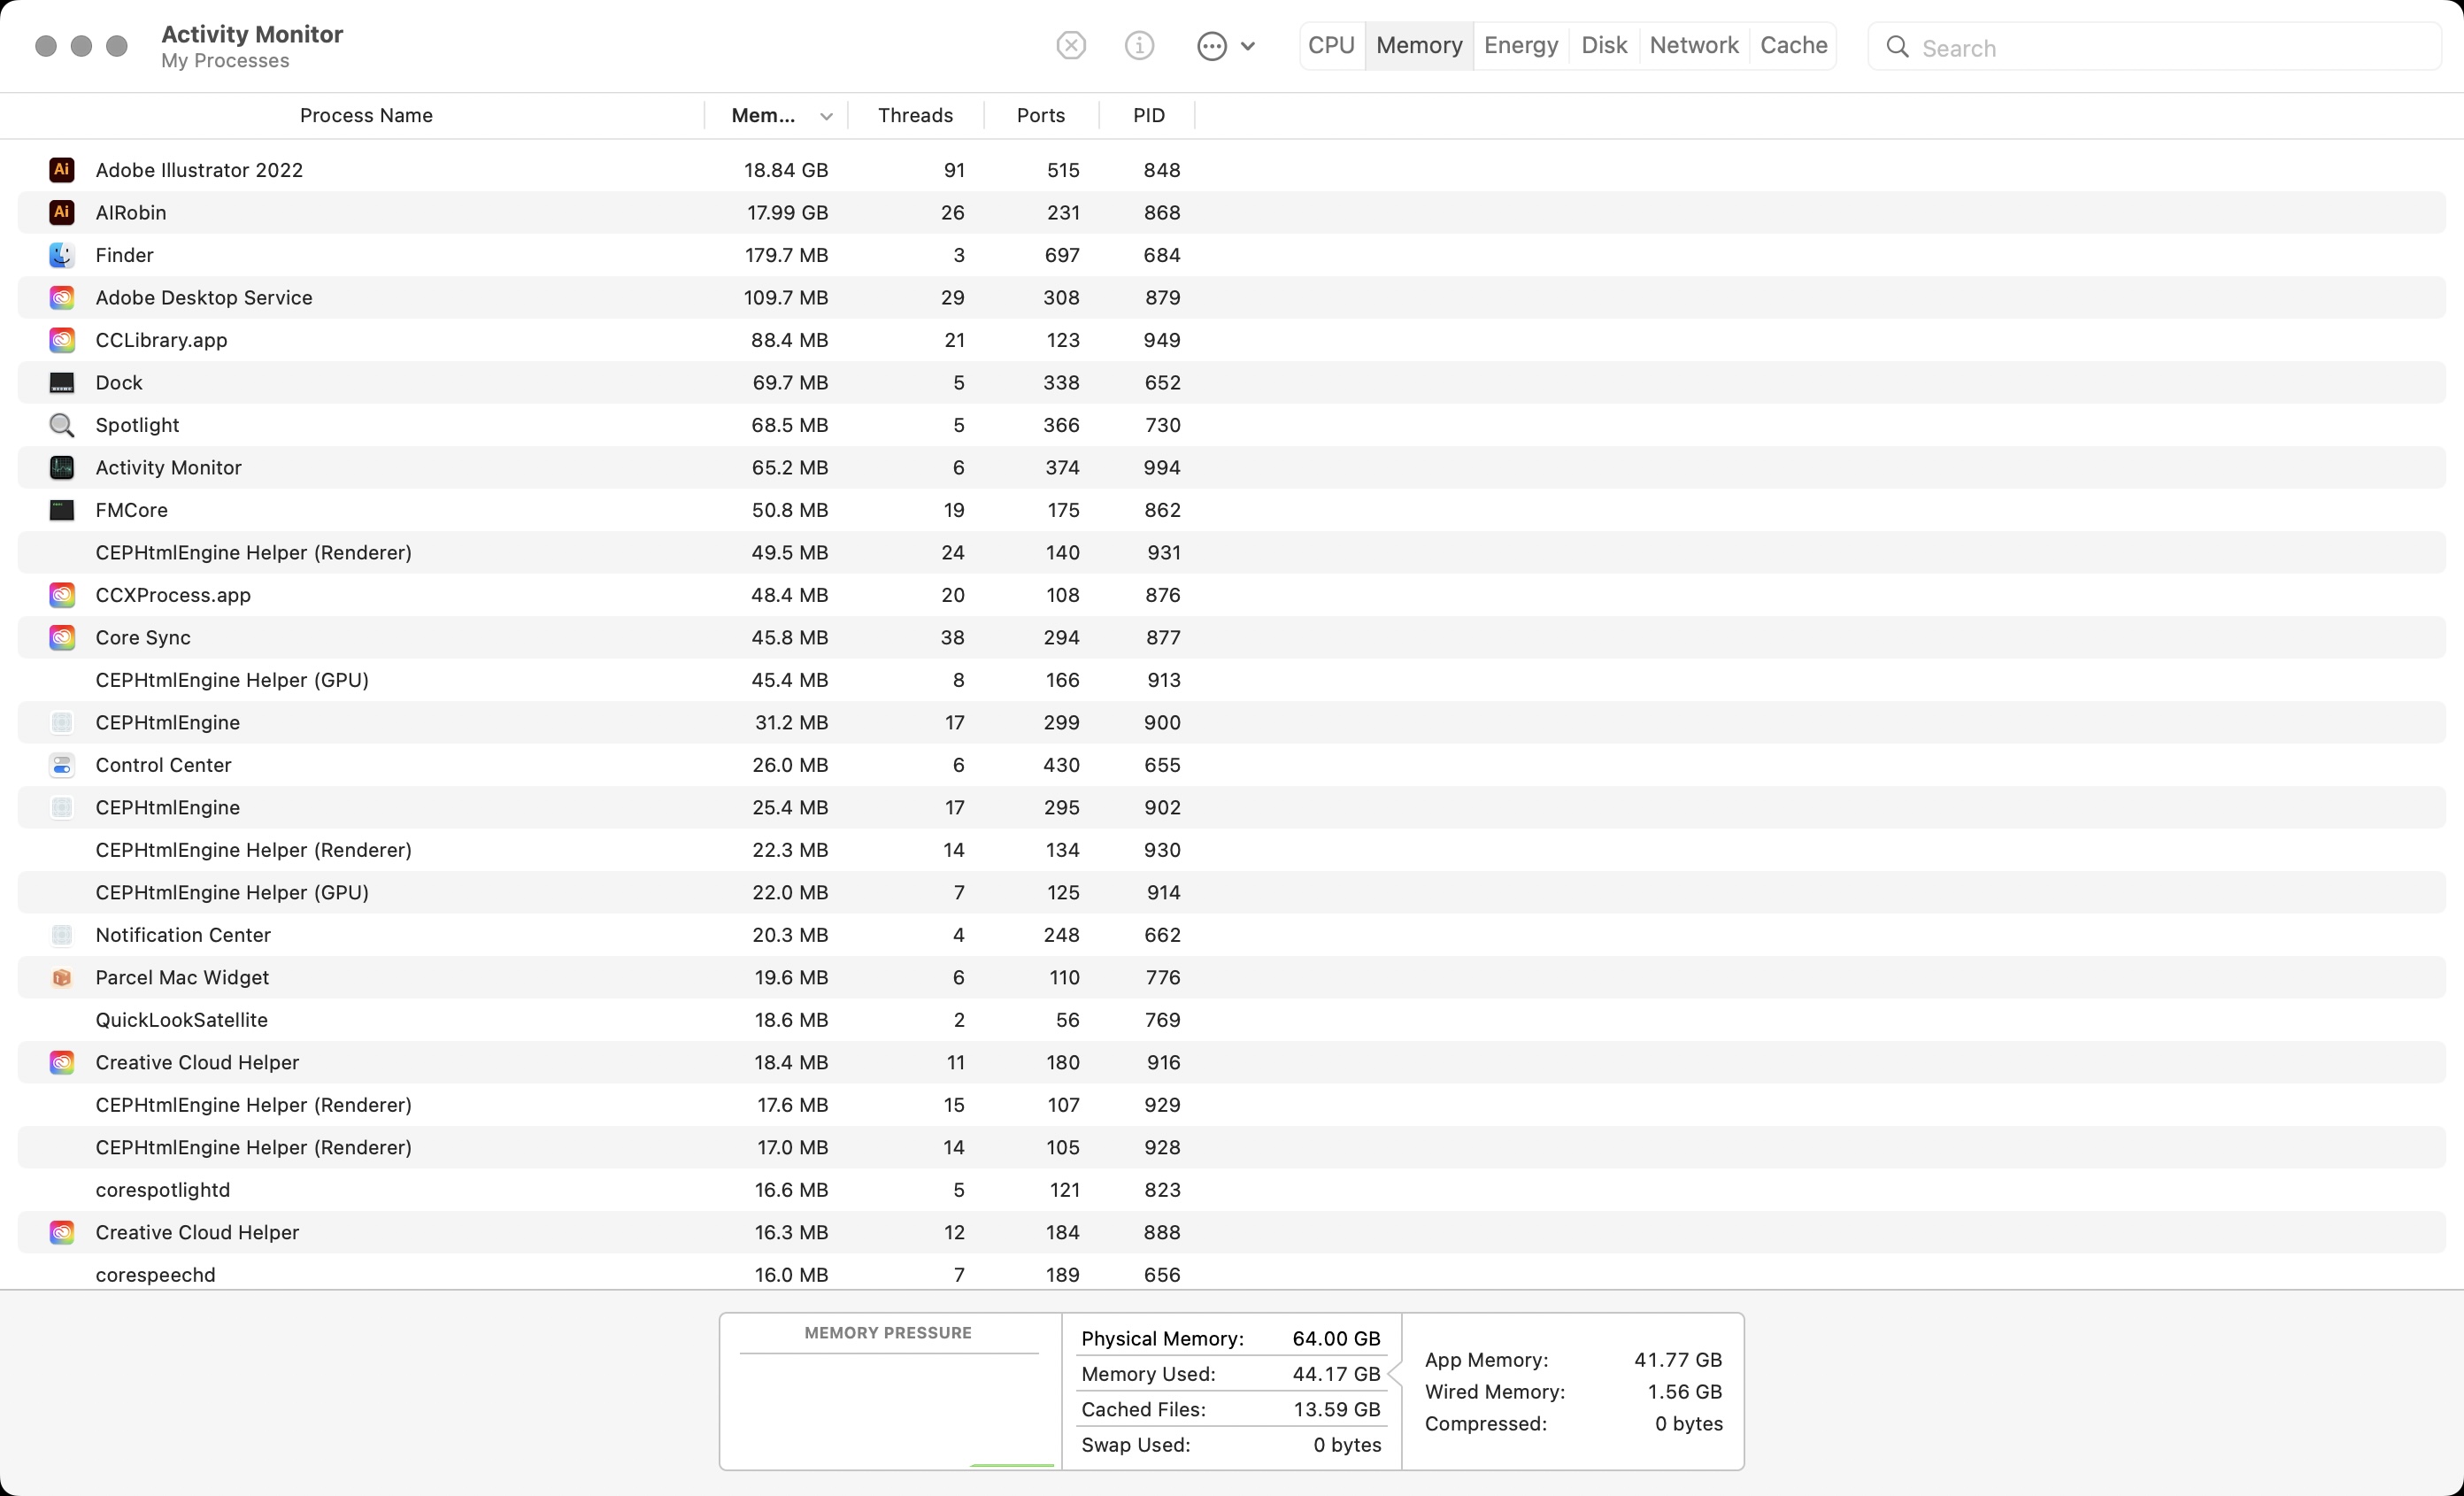2464x1496 pixels.
Task: Click the Spotlight magnifying glass process icon
Action: point(62,425)
